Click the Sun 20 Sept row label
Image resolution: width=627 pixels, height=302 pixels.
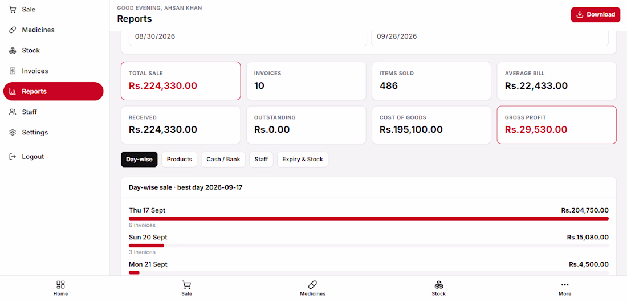(148, 237)
